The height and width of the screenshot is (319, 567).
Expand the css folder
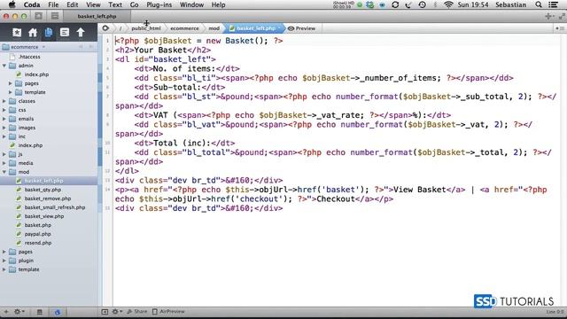(x=4, y=110)
